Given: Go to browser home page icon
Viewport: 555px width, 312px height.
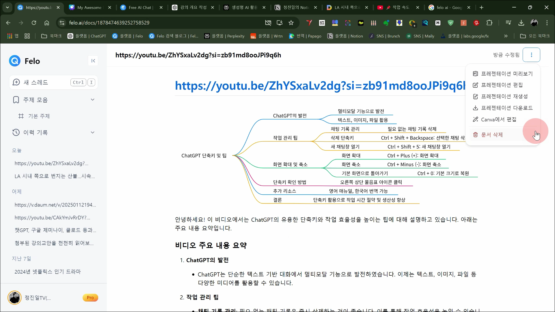Looking at the screenshot, I should point(47,23).
